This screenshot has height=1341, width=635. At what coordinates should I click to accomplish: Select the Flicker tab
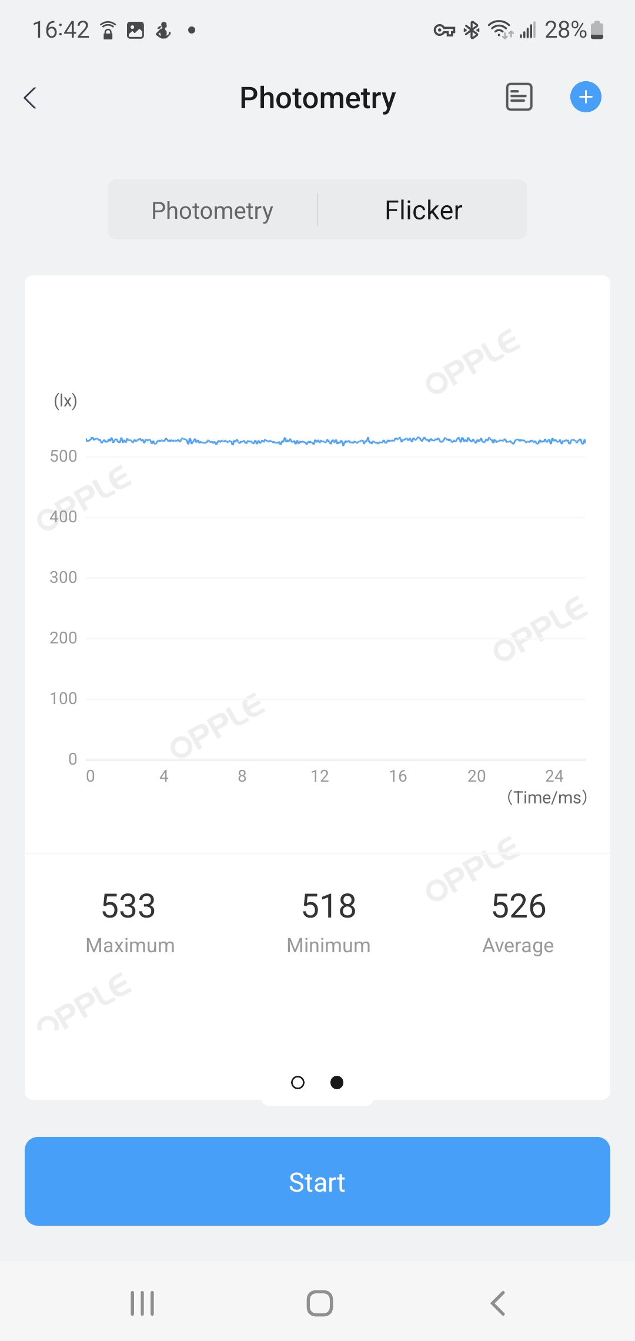(423, 210)
